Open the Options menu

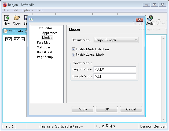[x=27, y=10]
